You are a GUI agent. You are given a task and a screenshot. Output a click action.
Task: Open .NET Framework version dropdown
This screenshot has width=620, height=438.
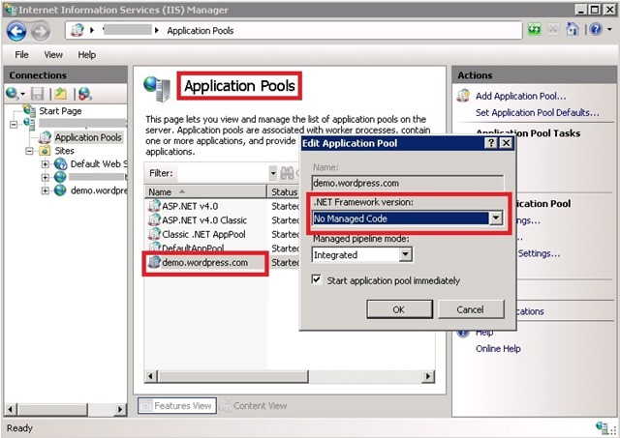[495, 219]
